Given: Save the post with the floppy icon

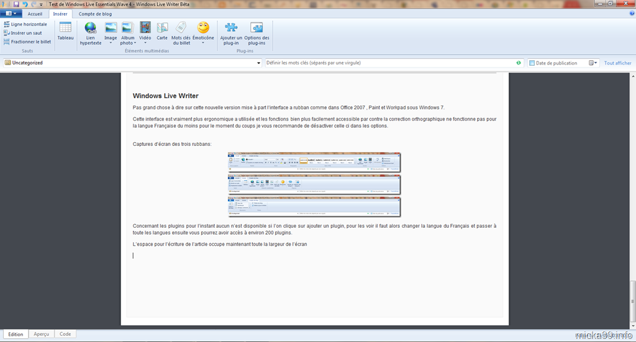Looking at the screenshot, I should tap(16, 4).
